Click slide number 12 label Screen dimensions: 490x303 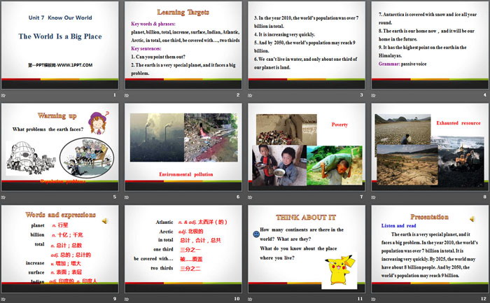tap(484, 299)
